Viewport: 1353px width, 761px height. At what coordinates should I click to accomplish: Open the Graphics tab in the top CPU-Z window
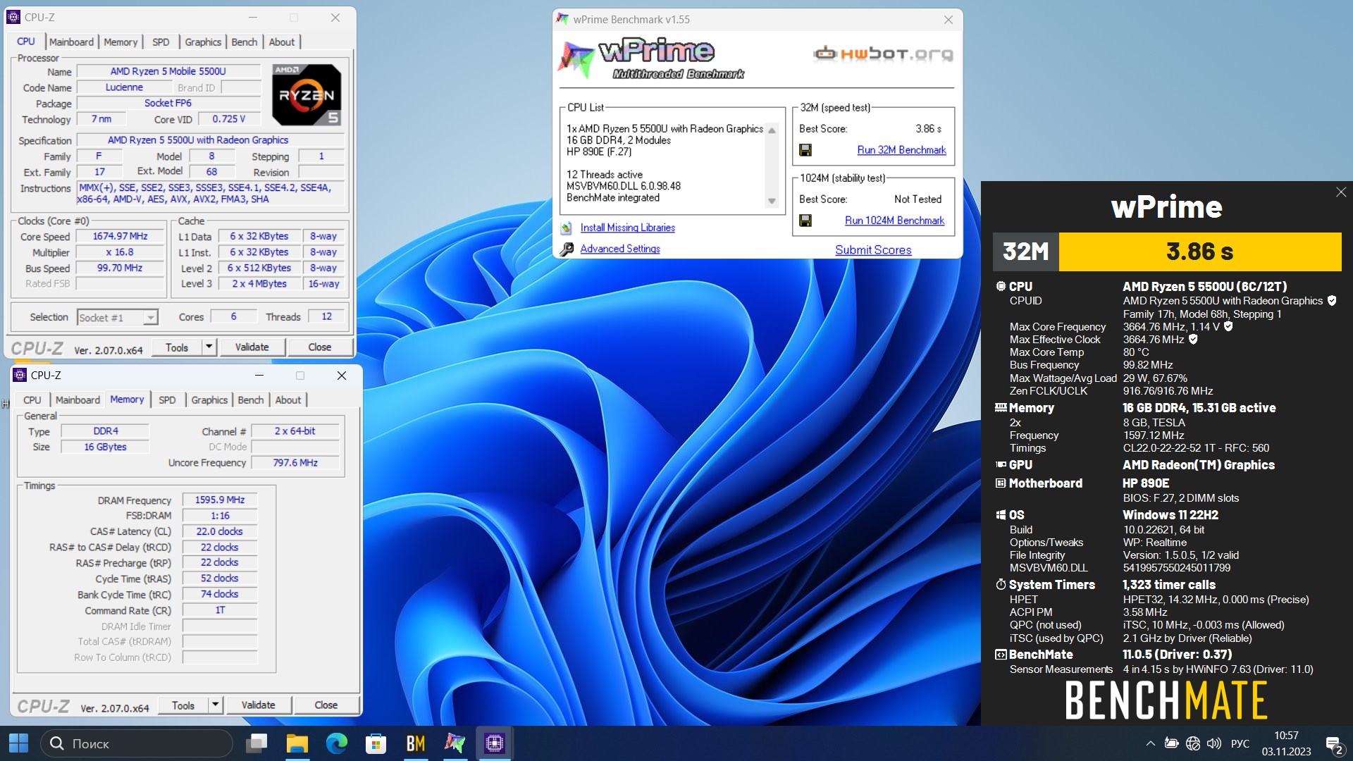pos(203,42)
